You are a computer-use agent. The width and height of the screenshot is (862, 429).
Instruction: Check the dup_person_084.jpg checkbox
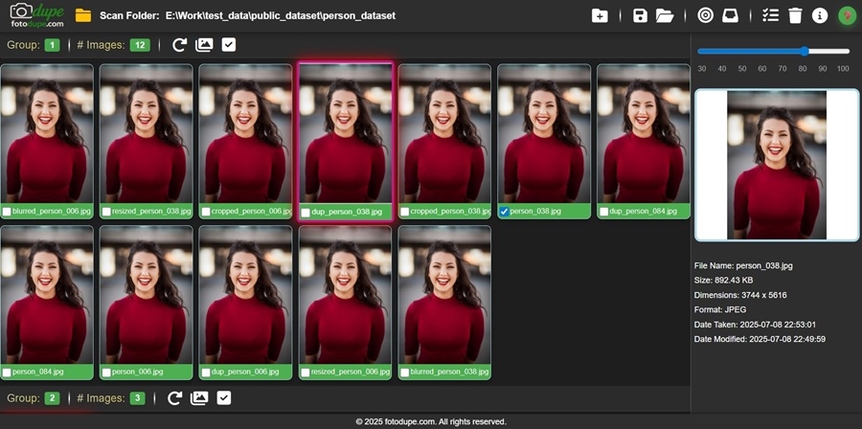(x=603, y=212)
